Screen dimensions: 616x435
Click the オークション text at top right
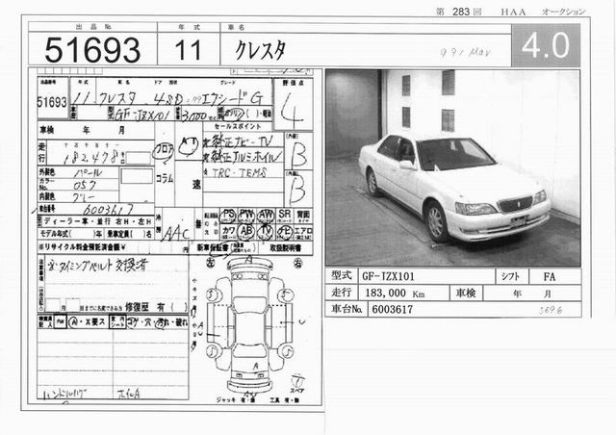pos(563,12)
